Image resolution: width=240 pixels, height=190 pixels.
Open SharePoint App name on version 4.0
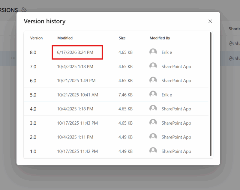[x=176, y=109]
